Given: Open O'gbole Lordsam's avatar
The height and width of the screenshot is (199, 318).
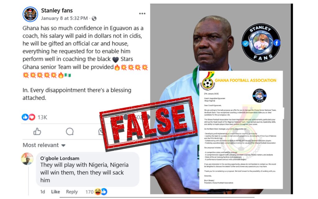Looking at the screenshot, I should [27, 159].
